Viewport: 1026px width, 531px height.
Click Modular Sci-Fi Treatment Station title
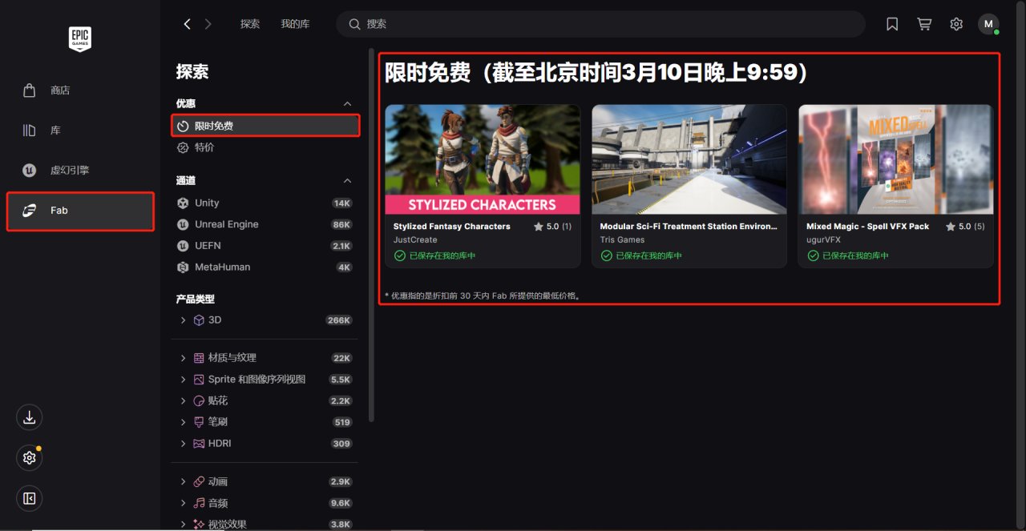tap(689, 227)
